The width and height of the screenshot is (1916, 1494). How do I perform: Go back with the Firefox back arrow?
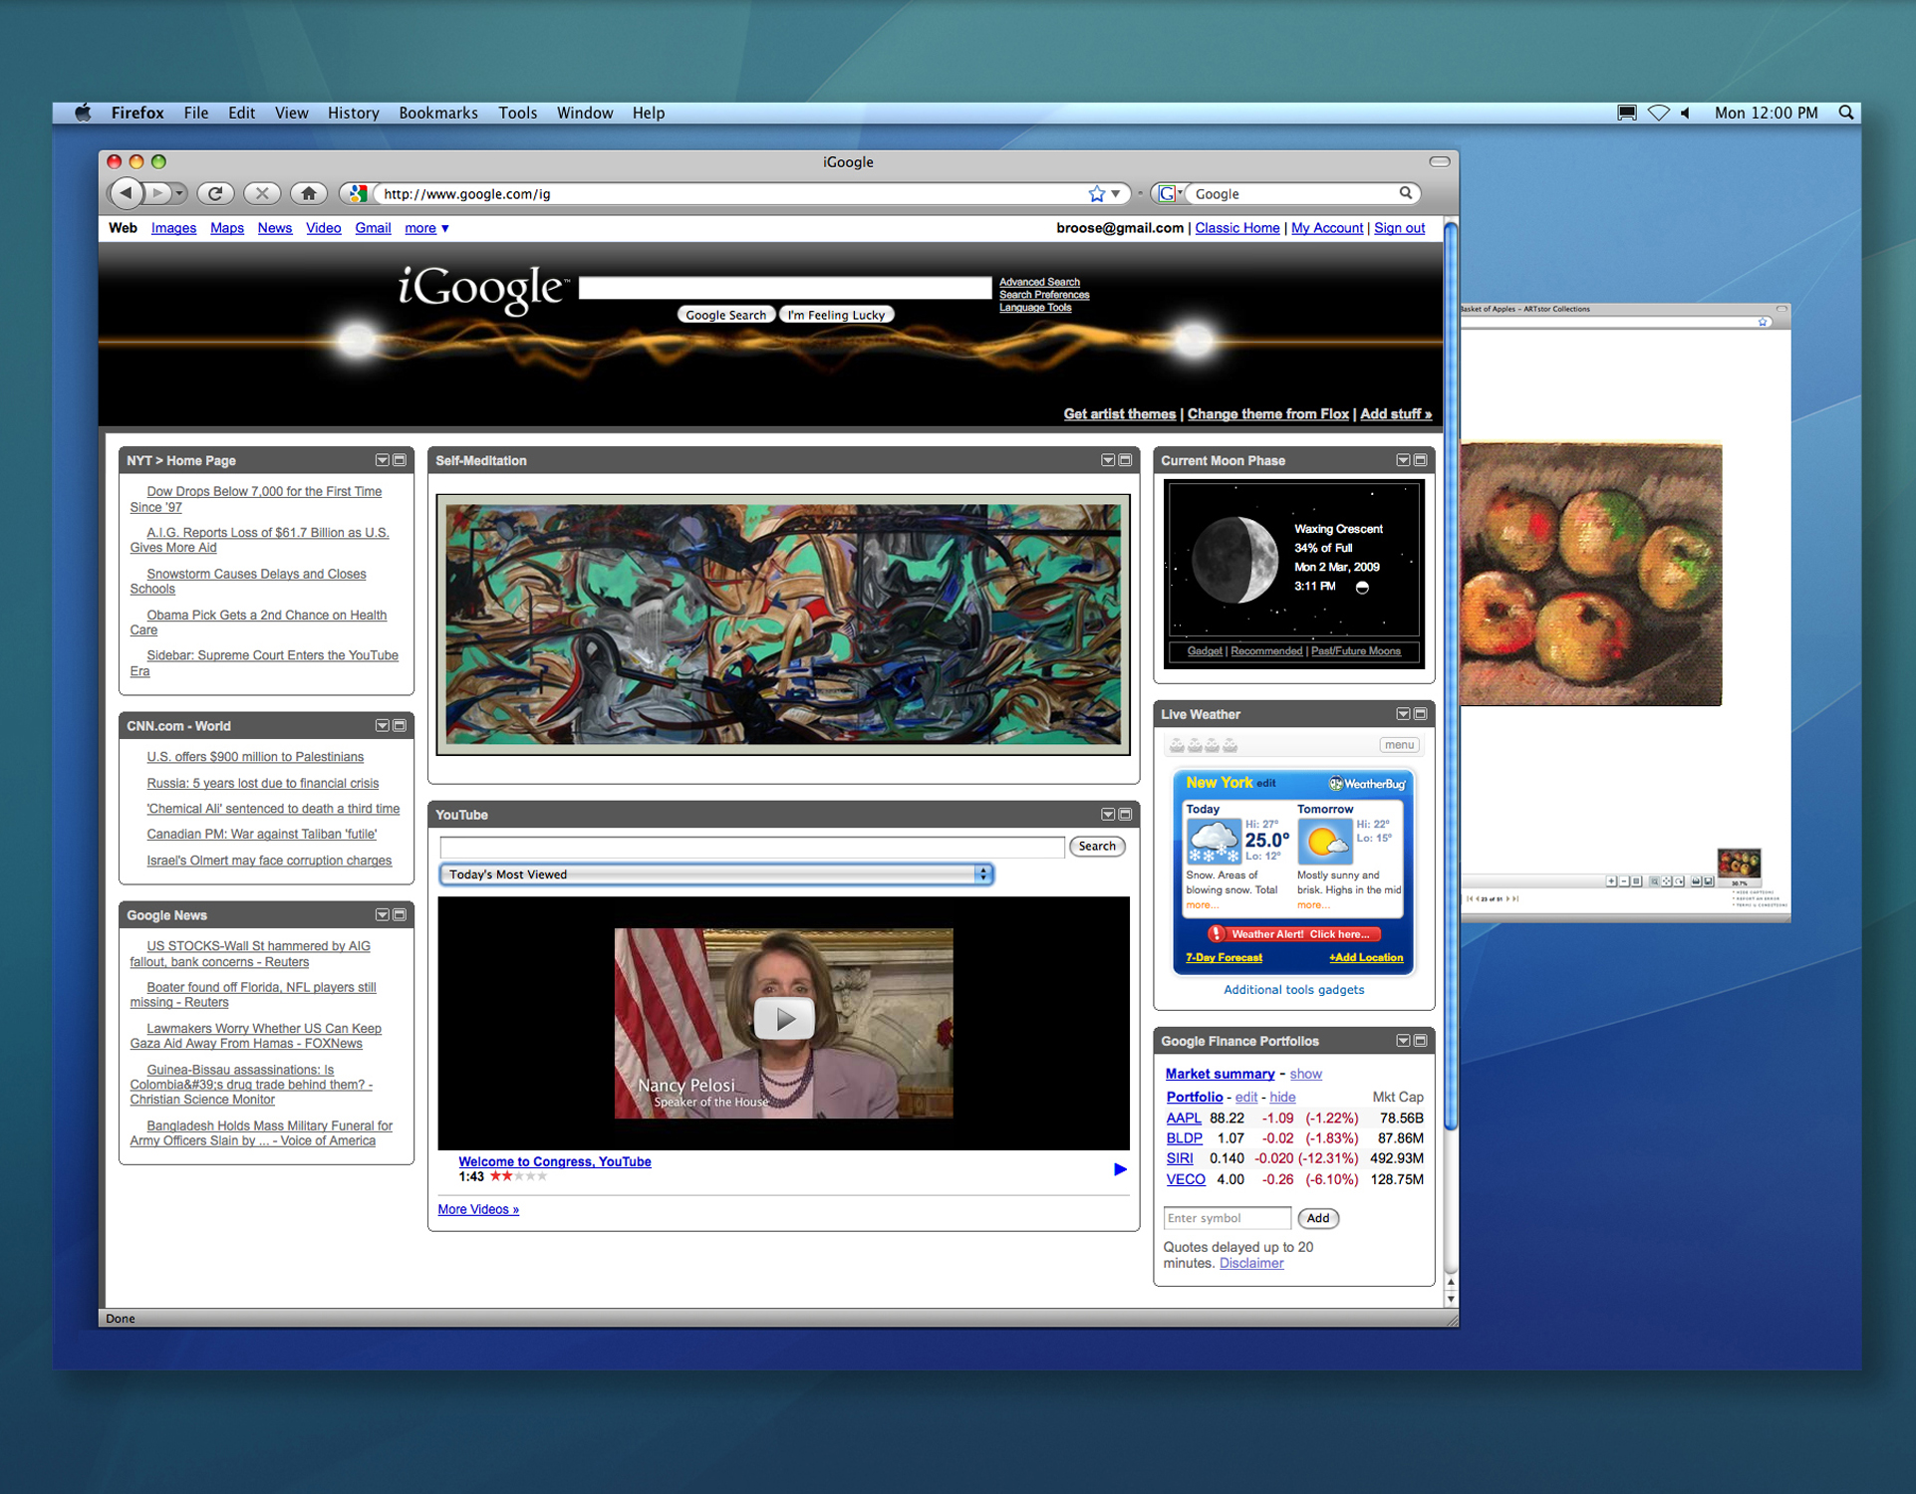point(127,193)
